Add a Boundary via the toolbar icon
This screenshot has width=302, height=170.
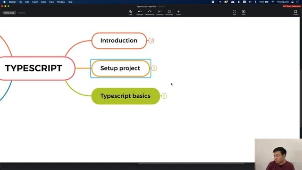169,13
